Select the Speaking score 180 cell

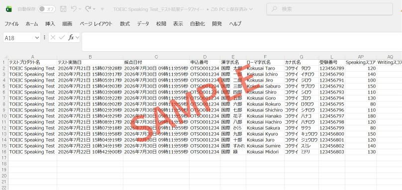click(361, 116)
